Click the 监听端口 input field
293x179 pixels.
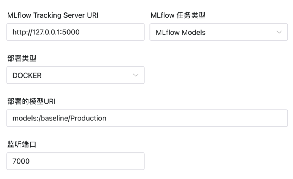tap(81, 161)
